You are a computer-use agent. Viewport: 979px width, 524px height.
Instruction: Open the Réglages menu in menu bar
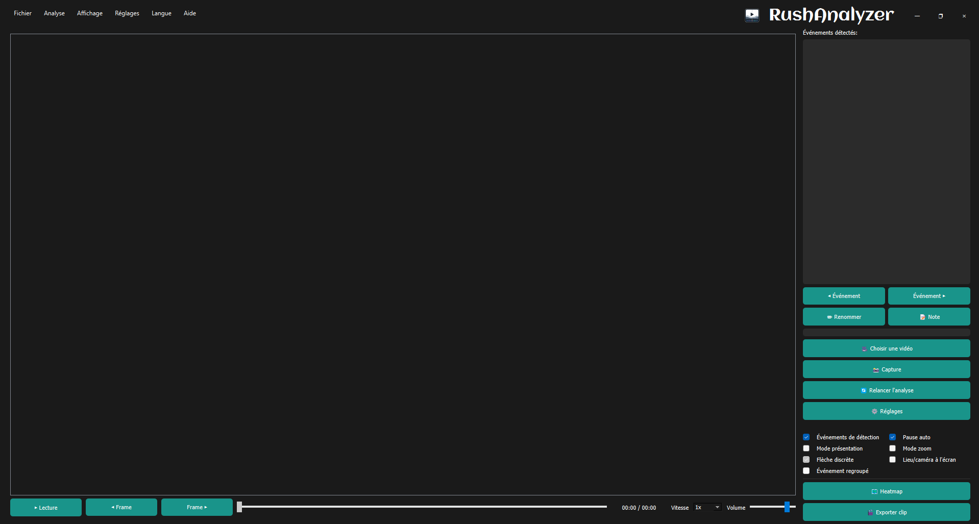tap(127, 13)
